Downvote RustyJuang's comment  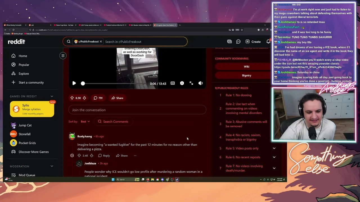point(92,155)
